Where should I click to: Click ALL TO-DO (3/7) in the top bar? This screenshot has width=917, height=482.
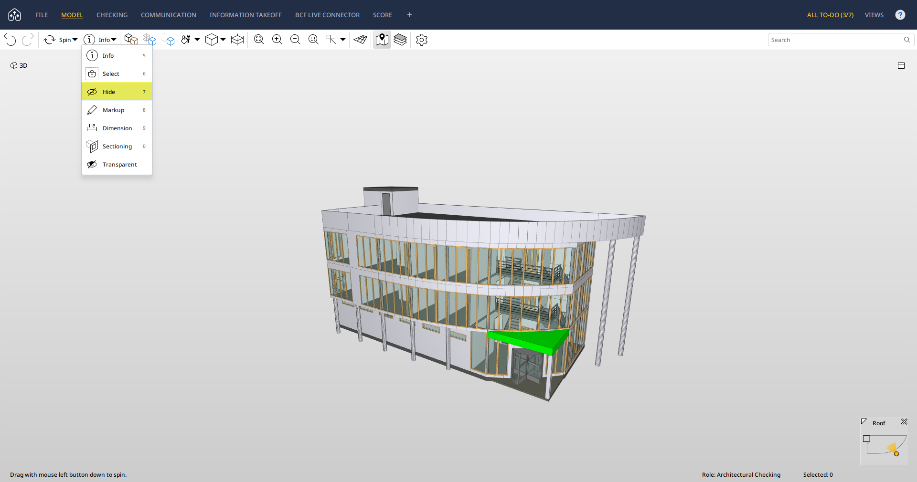click(830, 15)
